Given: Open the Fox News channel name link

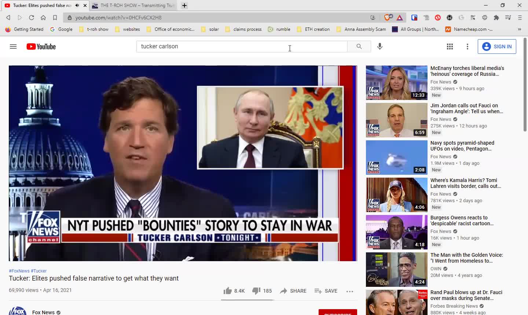Looking at the screenshot, I should tap(43, 312).
